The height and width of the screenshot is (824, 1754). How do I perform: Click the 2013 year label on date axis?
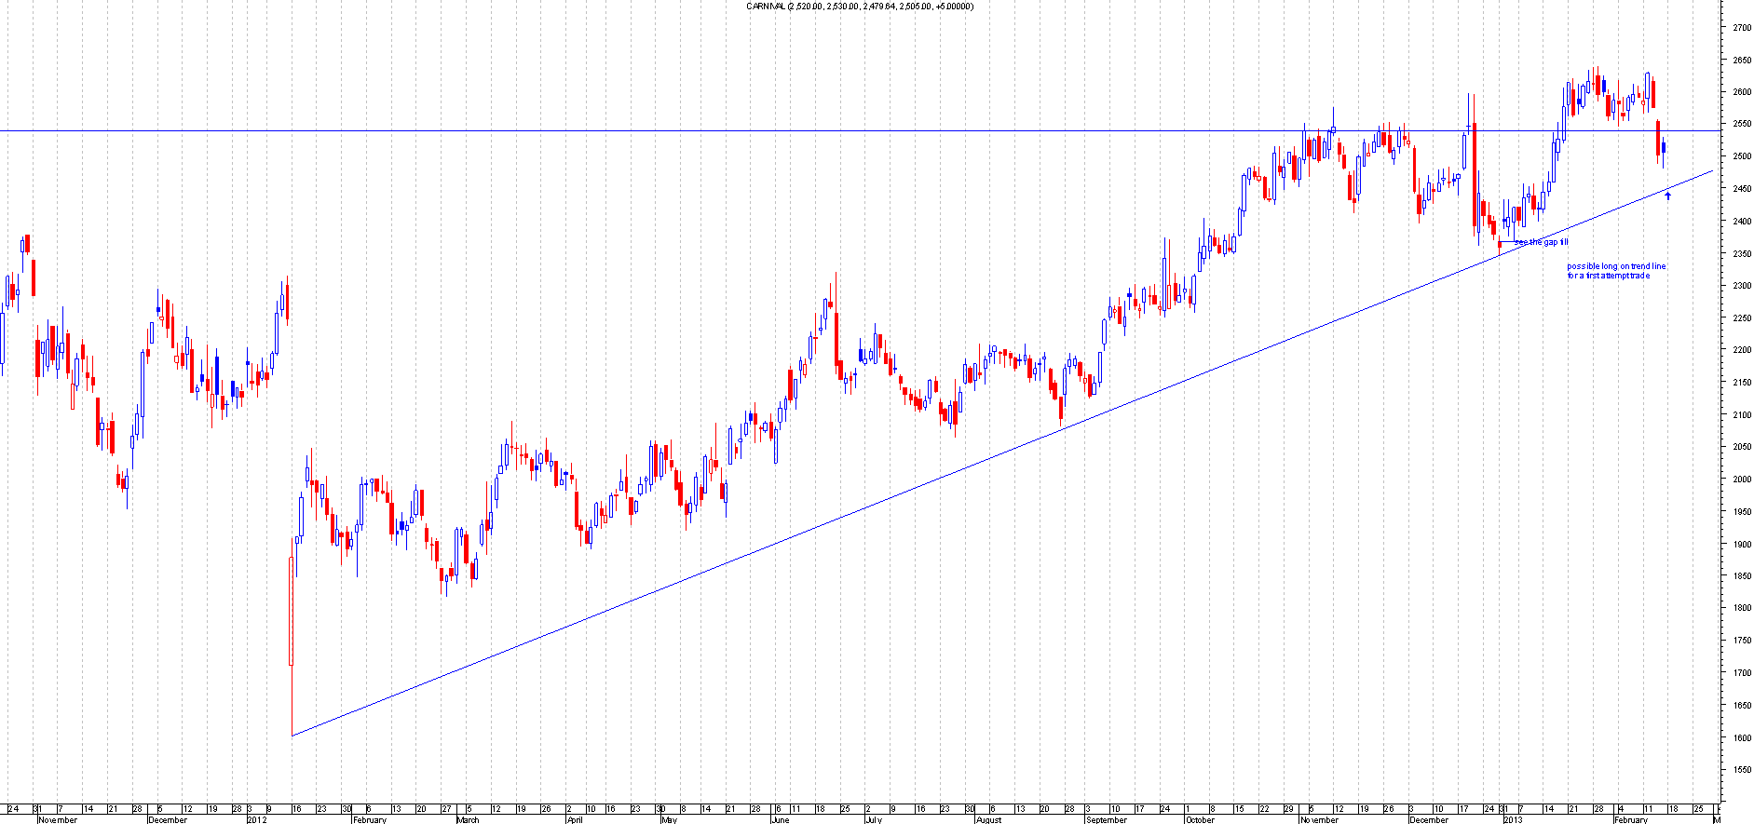(1514, 819)
